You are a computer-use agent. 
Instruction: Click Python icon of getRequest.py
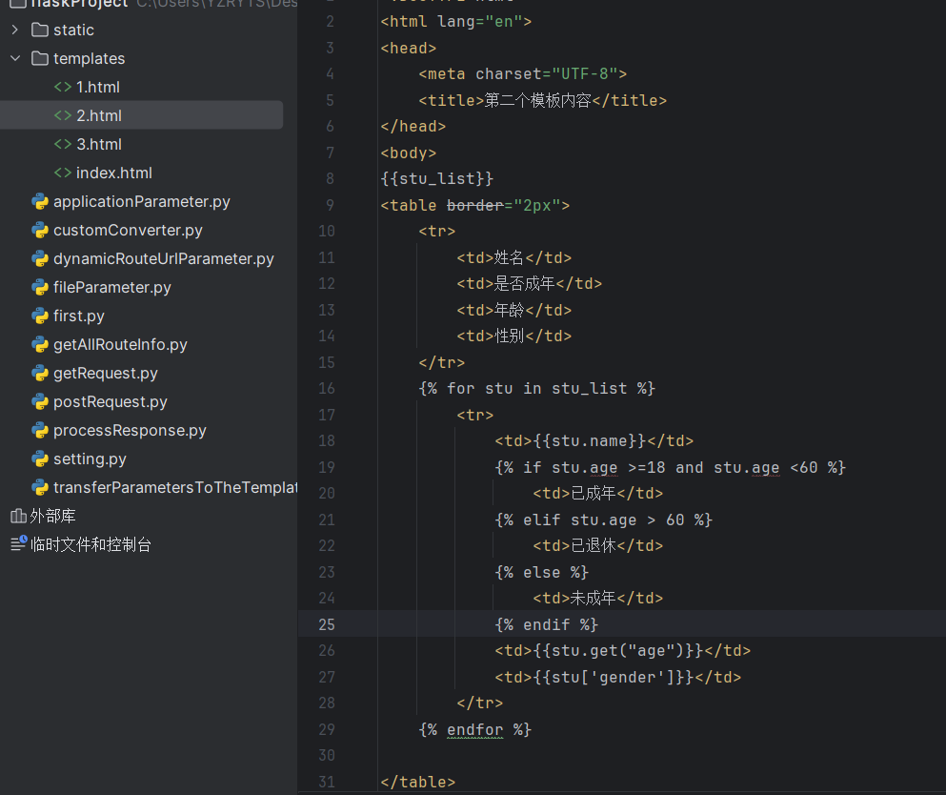(x=40, y=373)
